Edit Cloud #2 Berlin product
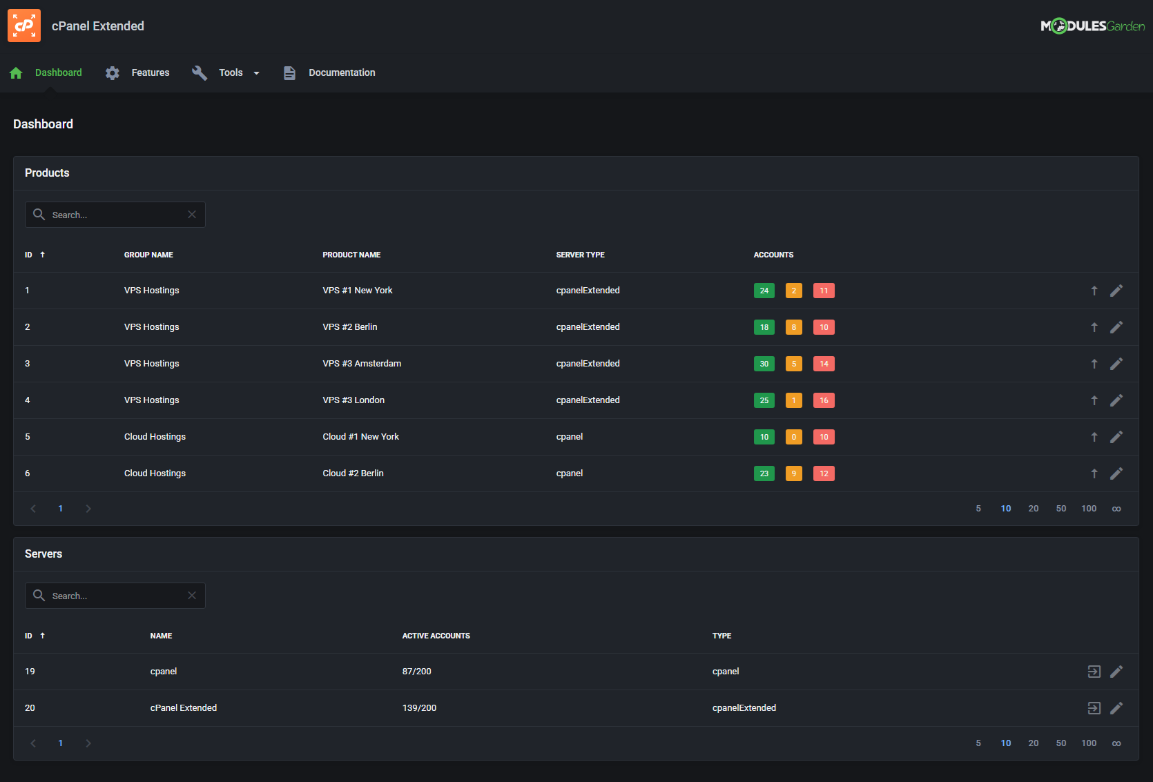 point(1116,473)
